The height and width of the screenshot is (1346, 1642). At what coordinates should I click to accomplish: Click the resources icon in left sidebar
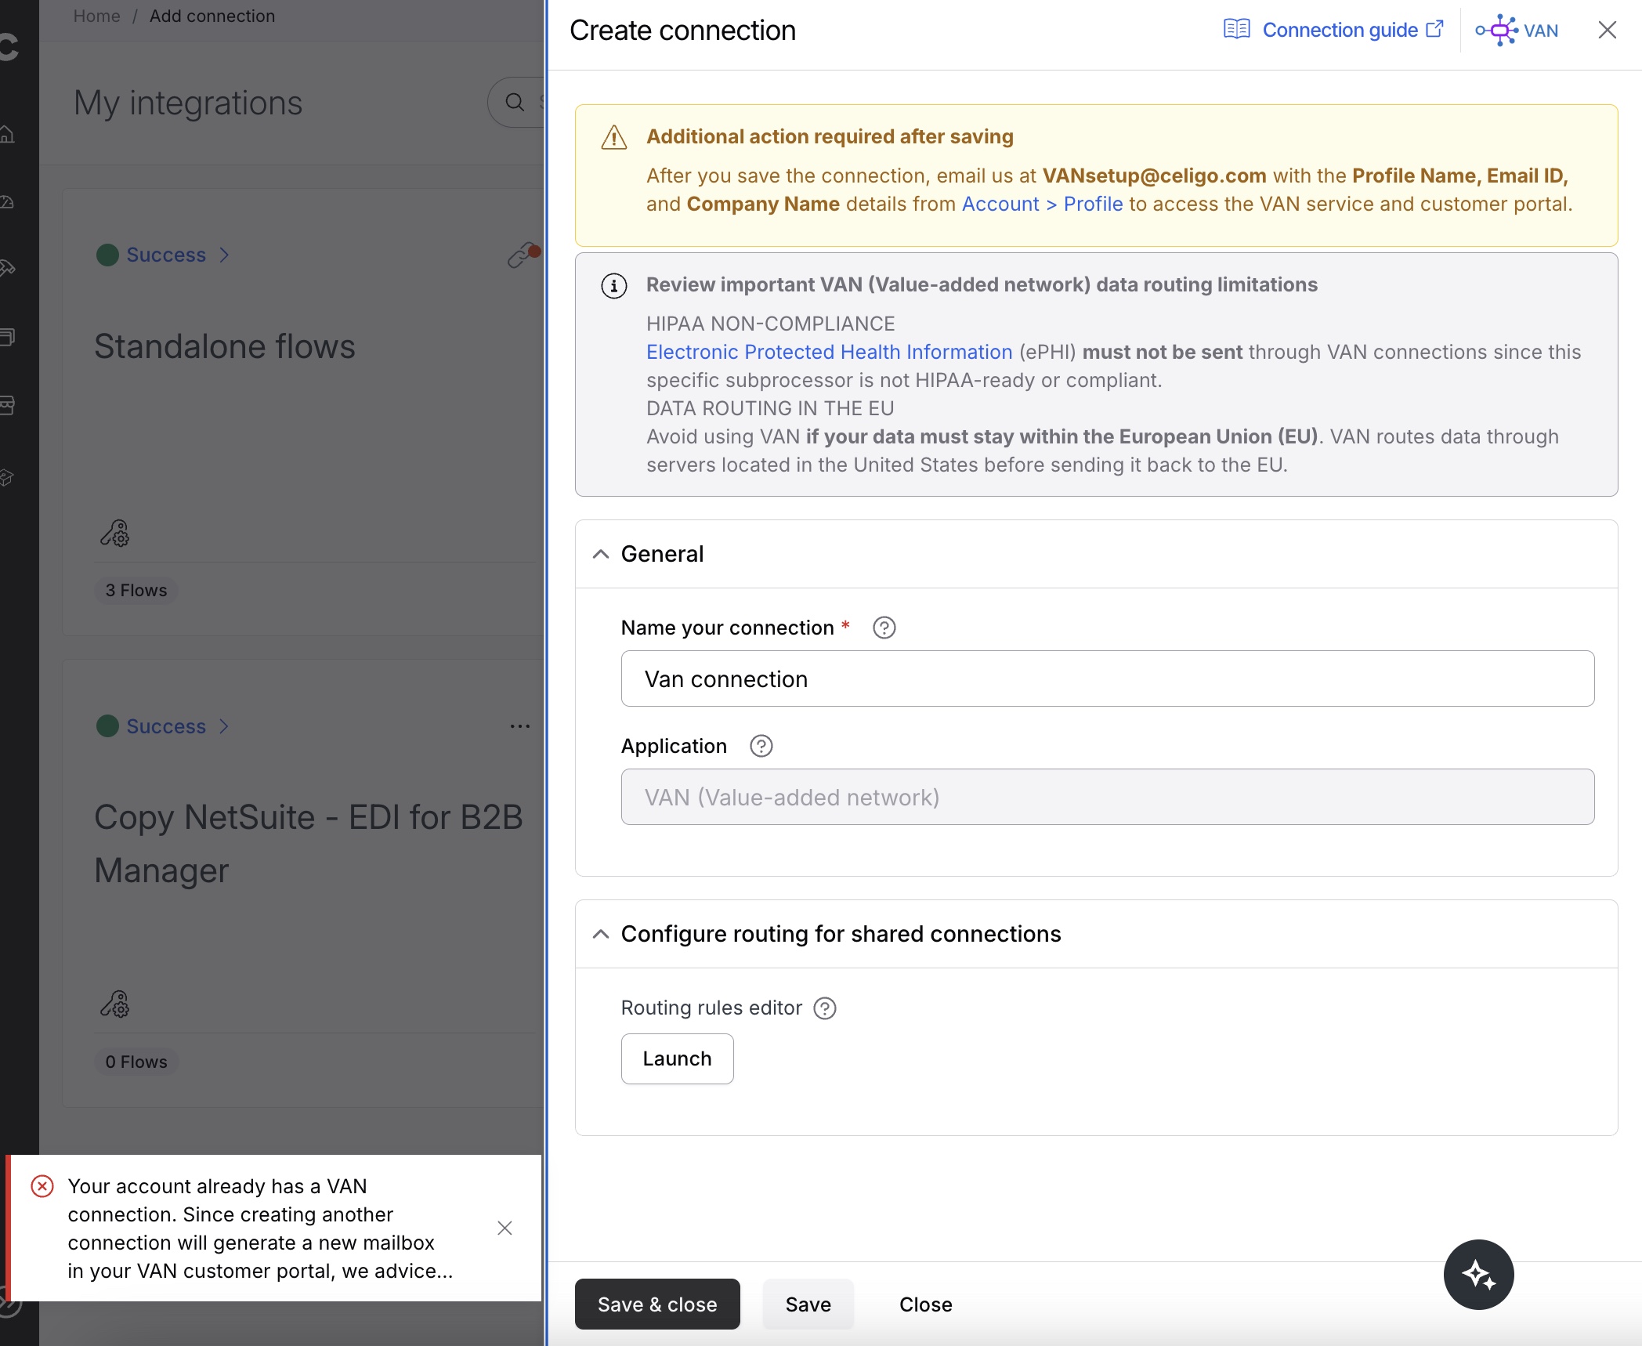pos(7,337)
